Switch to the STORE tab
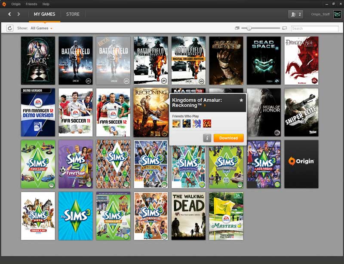 point(73,14)
